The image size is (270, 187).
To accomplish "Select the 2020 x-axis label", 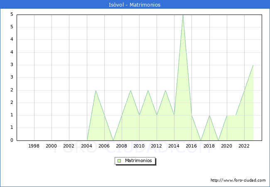I will tap(227, 146).
